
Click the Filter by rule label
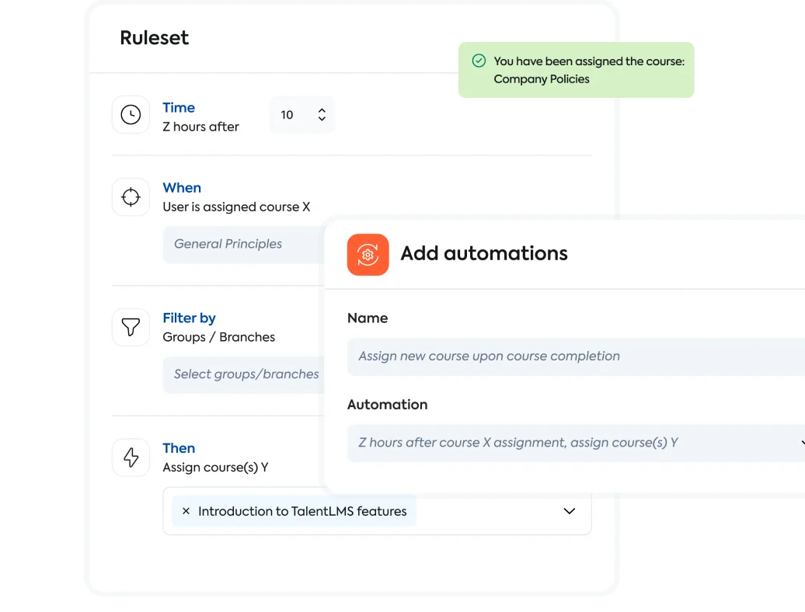(x=189, y=318)
